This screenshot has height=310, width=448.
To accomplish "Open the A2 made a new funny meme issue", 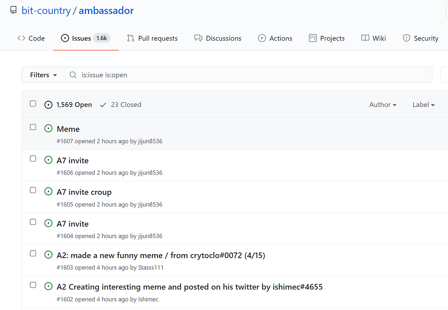I will 161,255.
